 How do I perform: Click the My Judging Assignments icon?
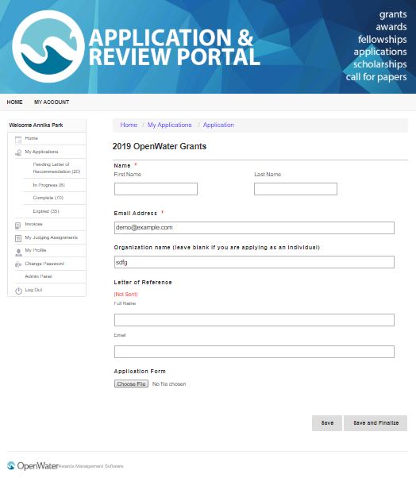point(18,238)
